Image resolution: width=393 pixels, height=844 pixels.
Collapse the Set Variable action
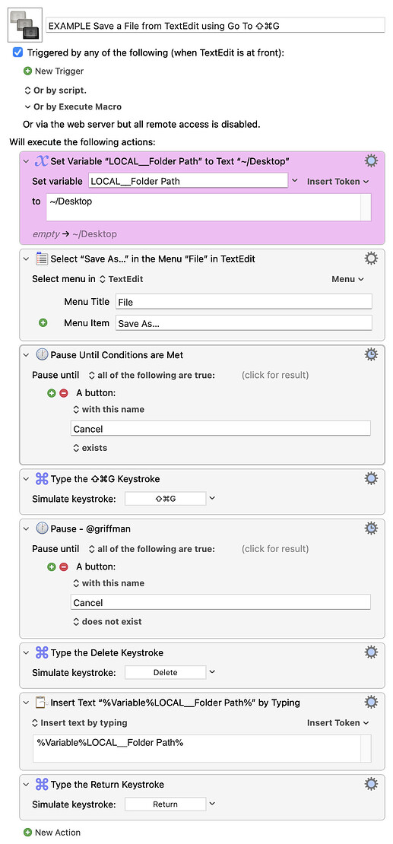(26, 161)
